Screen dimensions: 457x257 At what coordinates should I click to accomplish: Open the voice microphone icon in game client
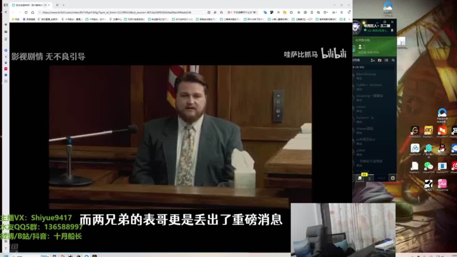tap(370, 178)
